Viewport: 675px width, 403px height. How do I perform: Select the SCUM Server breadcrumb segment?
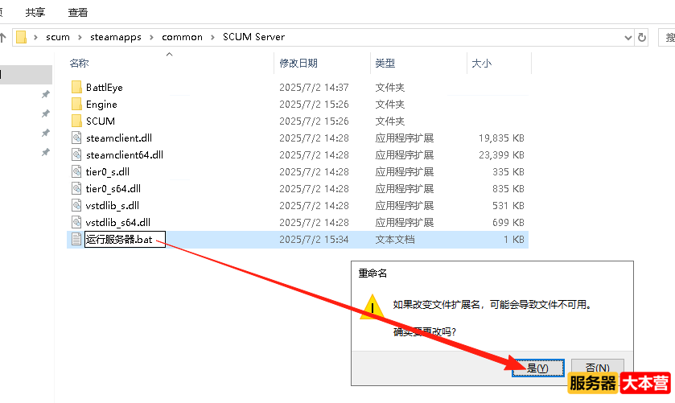click(x=253, y=37)
